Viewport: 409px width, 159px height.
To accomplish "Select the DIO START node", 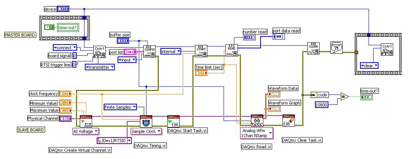I will (x=201, y=51).
